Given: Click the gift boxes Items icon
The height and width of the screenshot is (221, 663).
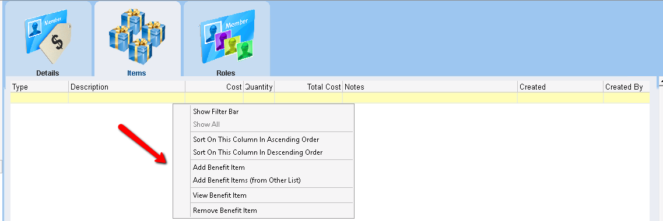Looking at the screenshot, I should point(137,36).
